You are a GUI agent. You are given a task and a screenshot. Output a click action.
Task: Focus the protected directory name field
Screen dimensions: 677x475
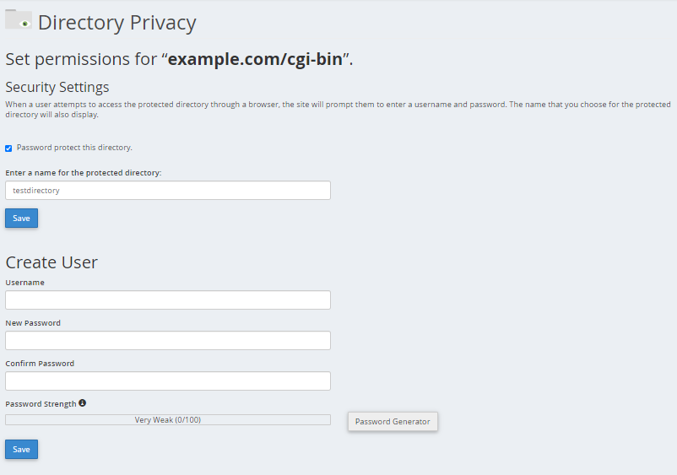pos(168,191)
